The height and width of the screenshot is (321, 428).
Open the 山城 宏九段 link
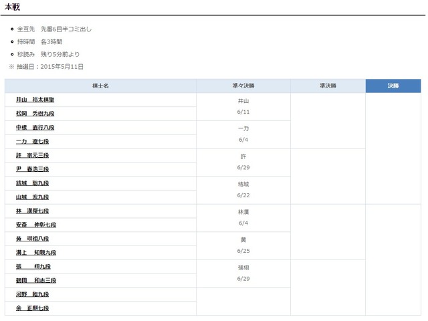click(x=33, y=197)
